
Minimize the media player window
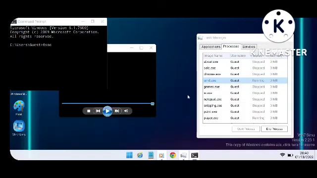pyautogui.click(x=132, y=48)
